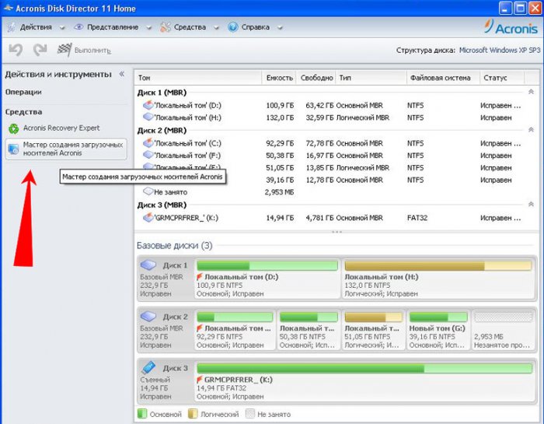The image size is (544, 424).
Task: Click the Undo arrow icon
Action: [16, 50]
